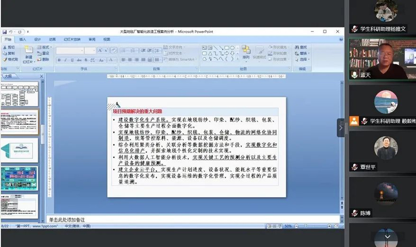The height and width of the screenshot is (247, 416).
Task: Toggle Underline formatting in the font group
Action: point(72,60)
